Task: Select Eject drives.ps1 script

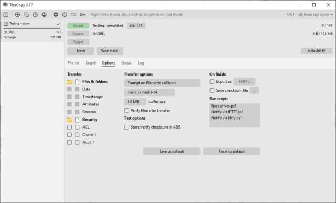Action: 224,106
